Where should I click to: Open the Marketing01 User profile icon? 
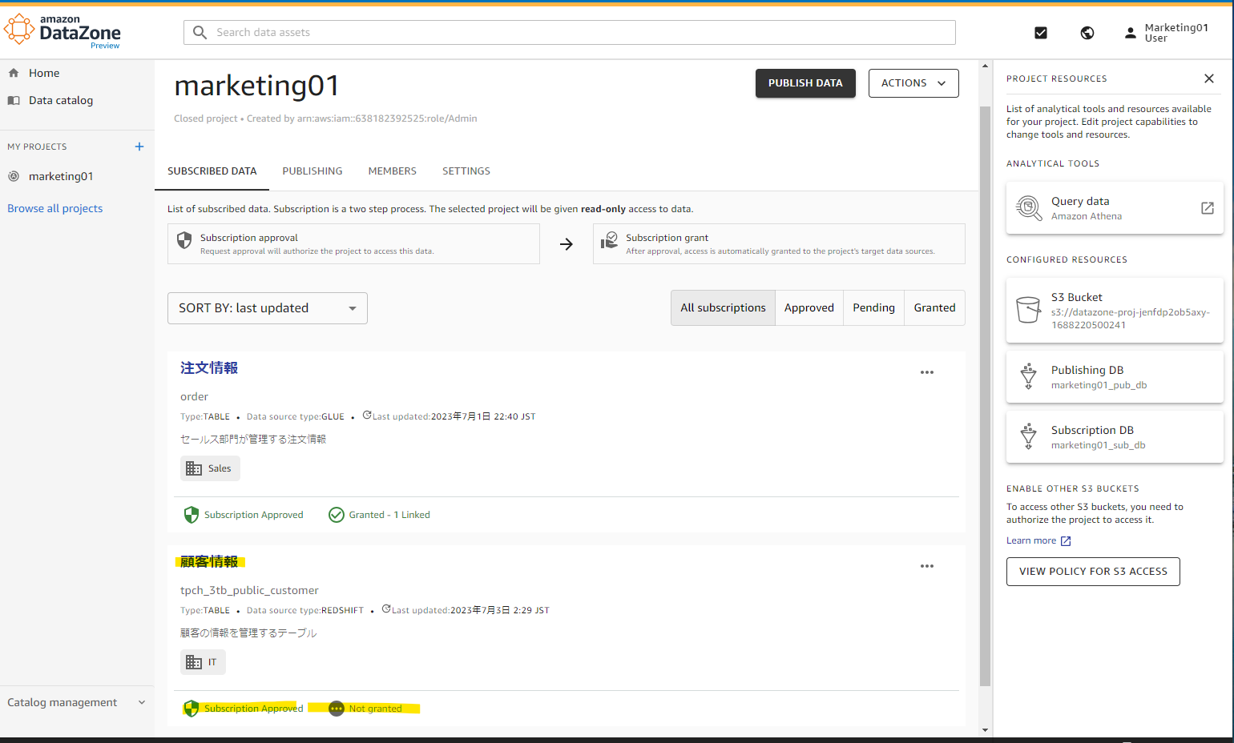tap(1131, 33)
